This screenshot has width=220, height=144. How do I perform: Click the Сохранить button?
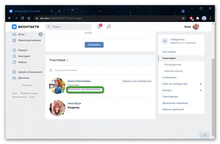click(x=94, y=45)
